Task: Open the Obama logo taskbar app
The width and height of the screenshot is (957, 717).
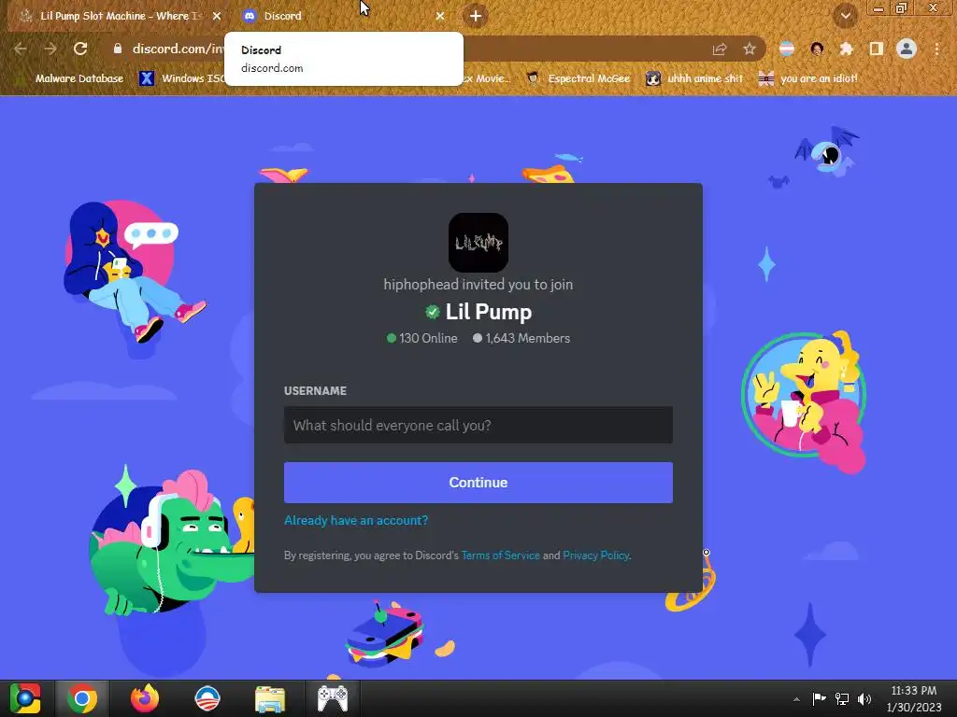Action: tap(207, 698)
